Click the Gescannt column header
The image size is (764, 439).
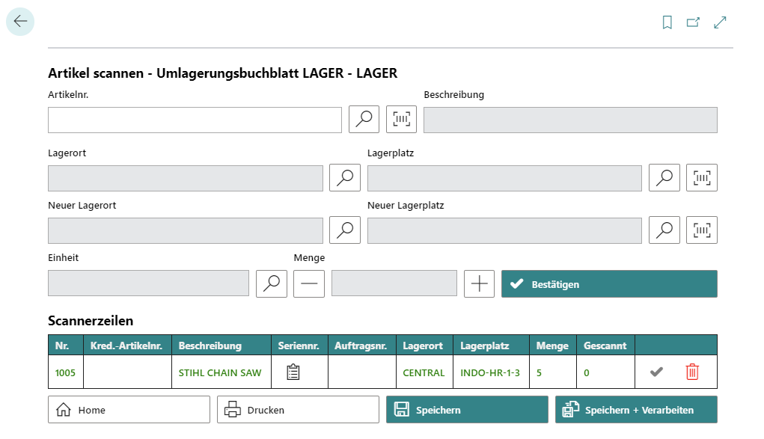click(x=605, y=346)
